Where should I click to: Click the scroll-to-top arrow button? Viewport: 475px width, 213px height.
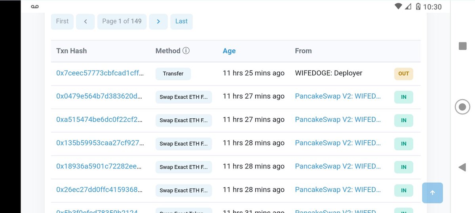pyautogui.click(x=432, y=193)
